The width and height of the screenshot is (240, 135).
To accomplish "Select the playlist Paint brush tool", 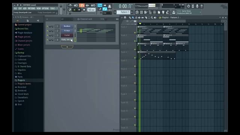I will pyautogui.click(x=133, y=18).
